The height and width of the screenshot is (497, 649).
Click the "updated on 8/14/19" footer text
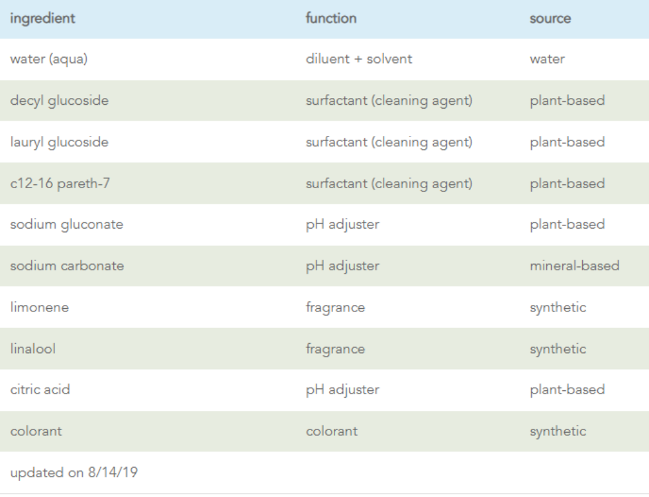74,472
